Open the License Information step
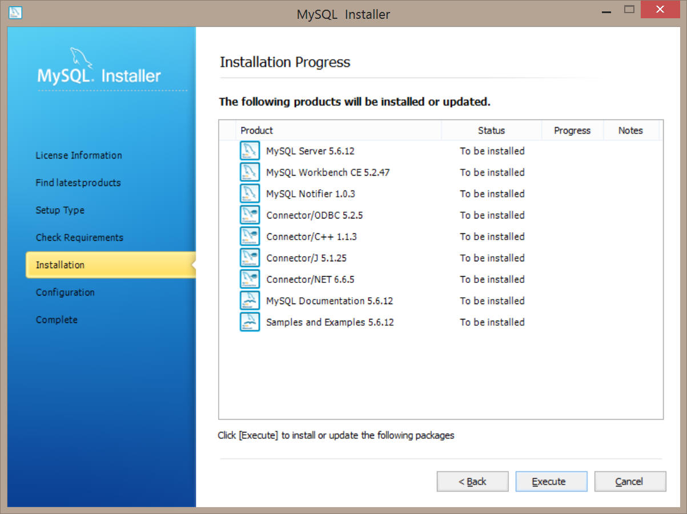 coord(79,155)
